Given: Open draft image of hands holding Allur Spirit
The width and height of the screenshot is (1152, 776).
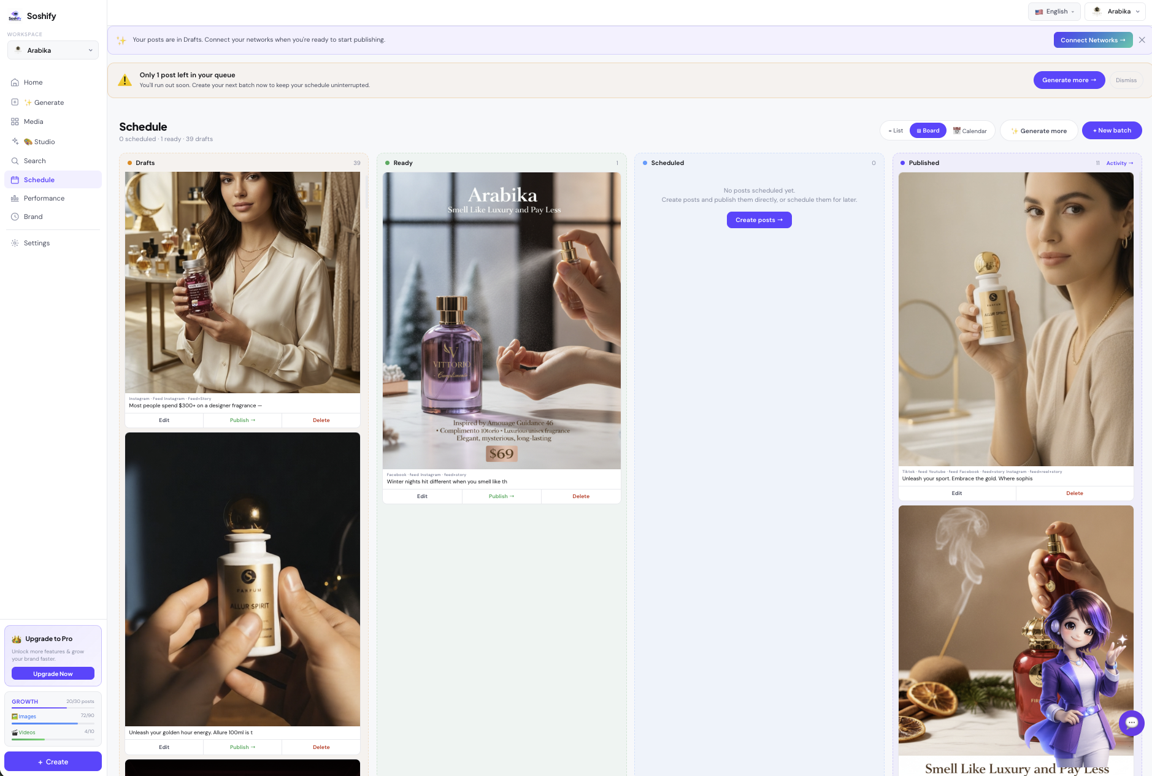Looking at the screenshot, I should point(242,579).
